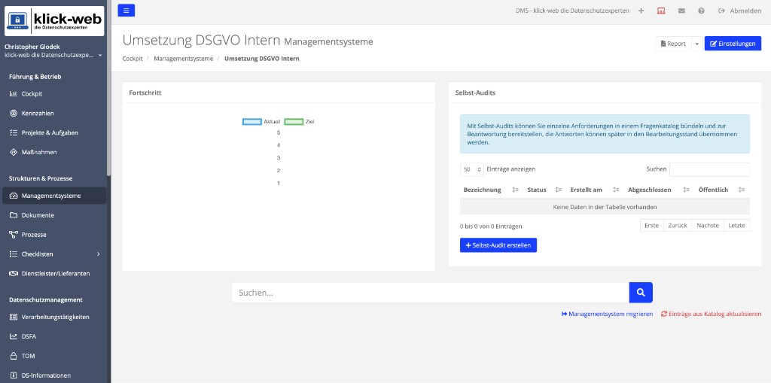This screenshot has height=383, width=771.
Task: Click the Cockpit breadcrumb link
Action: tap(133, 59)
